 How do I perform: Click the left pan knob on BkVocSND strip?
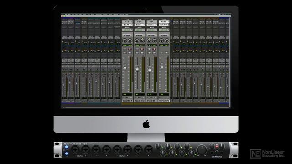pyautogui.click(x=162, y=41)
